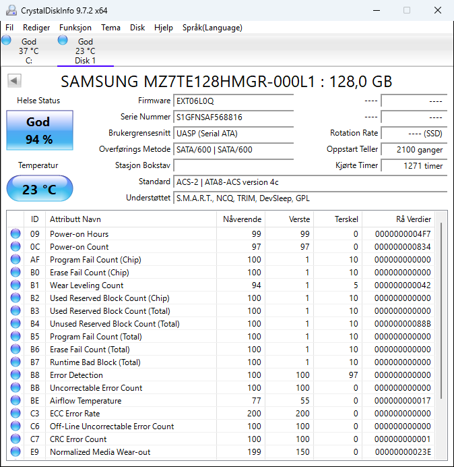Click status orb of Airflow Temperature row

[x=15, y=400]
